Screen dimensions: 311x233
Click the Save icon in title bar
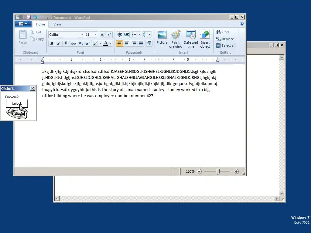tap(29, 17)
